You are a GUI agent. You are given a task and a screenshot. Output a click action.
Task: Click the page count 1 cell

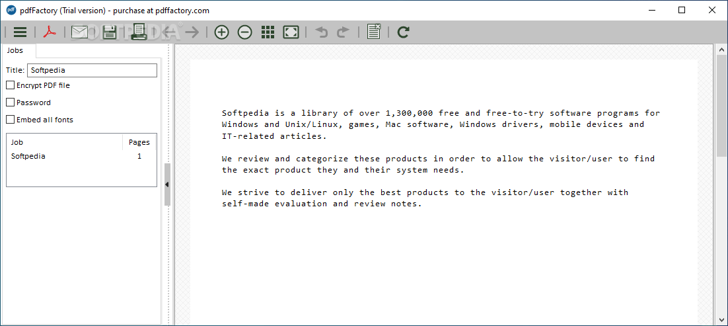tap(139, 156)
